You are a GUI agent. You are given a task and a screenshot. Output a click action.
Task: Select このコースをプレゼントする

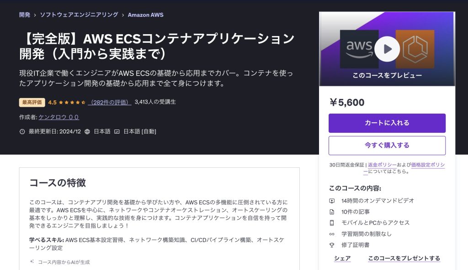tap(404, 258)
